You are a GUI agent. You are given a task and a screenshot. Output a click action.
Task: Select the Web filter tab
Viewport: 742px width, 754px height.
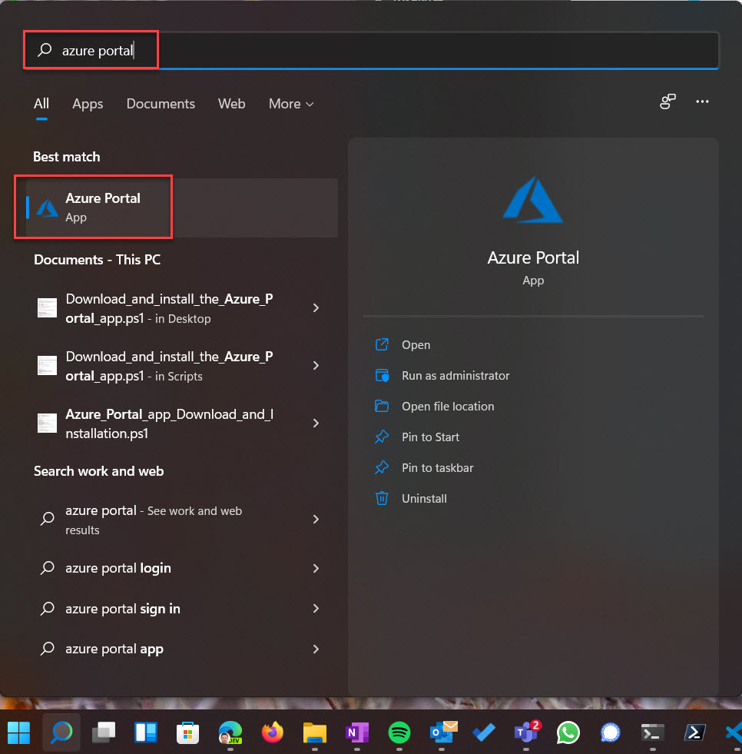(x=231, y=104)
